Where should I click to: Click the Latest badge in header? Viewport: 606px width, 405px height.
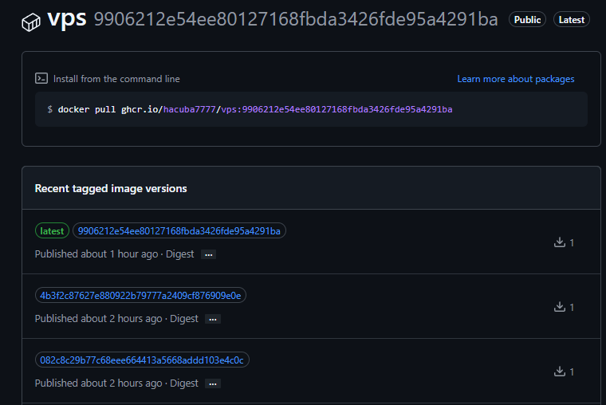571,20
